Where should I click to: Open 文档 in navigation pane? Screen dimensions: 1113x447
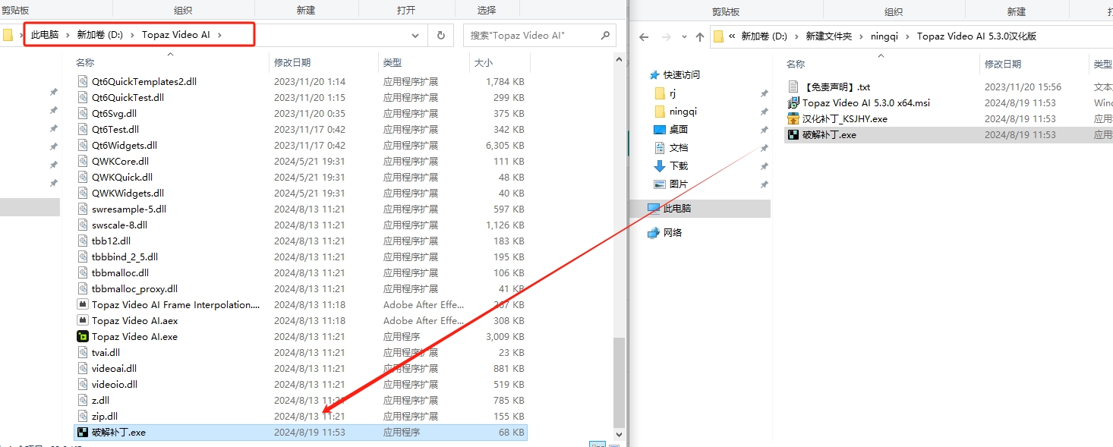(x=678, y=147)
